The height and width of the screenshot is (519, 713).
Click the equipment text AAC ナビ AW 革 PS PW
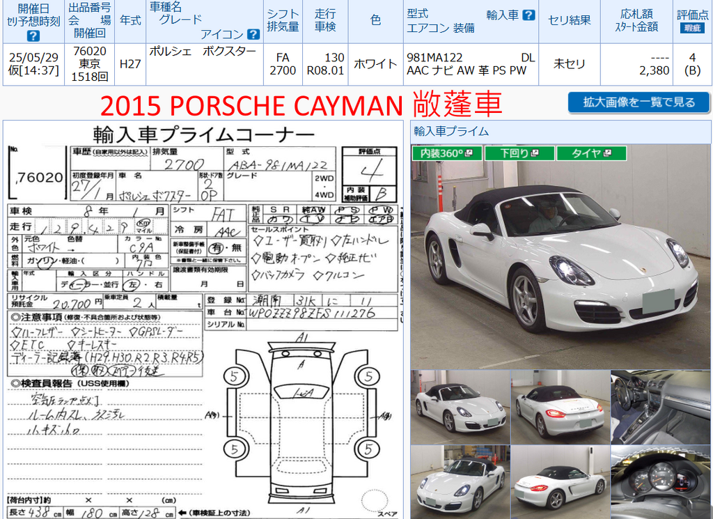467,70
